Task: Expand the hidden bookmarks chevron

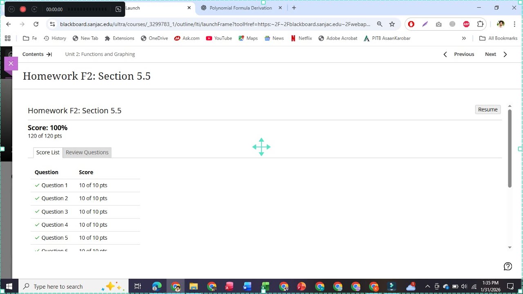Action: pyautogui.click(x=464, y=38)
